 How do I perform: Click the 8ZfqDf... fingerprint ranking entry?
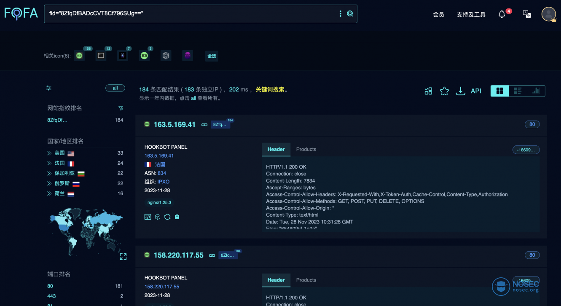click(x=57, y=120)
